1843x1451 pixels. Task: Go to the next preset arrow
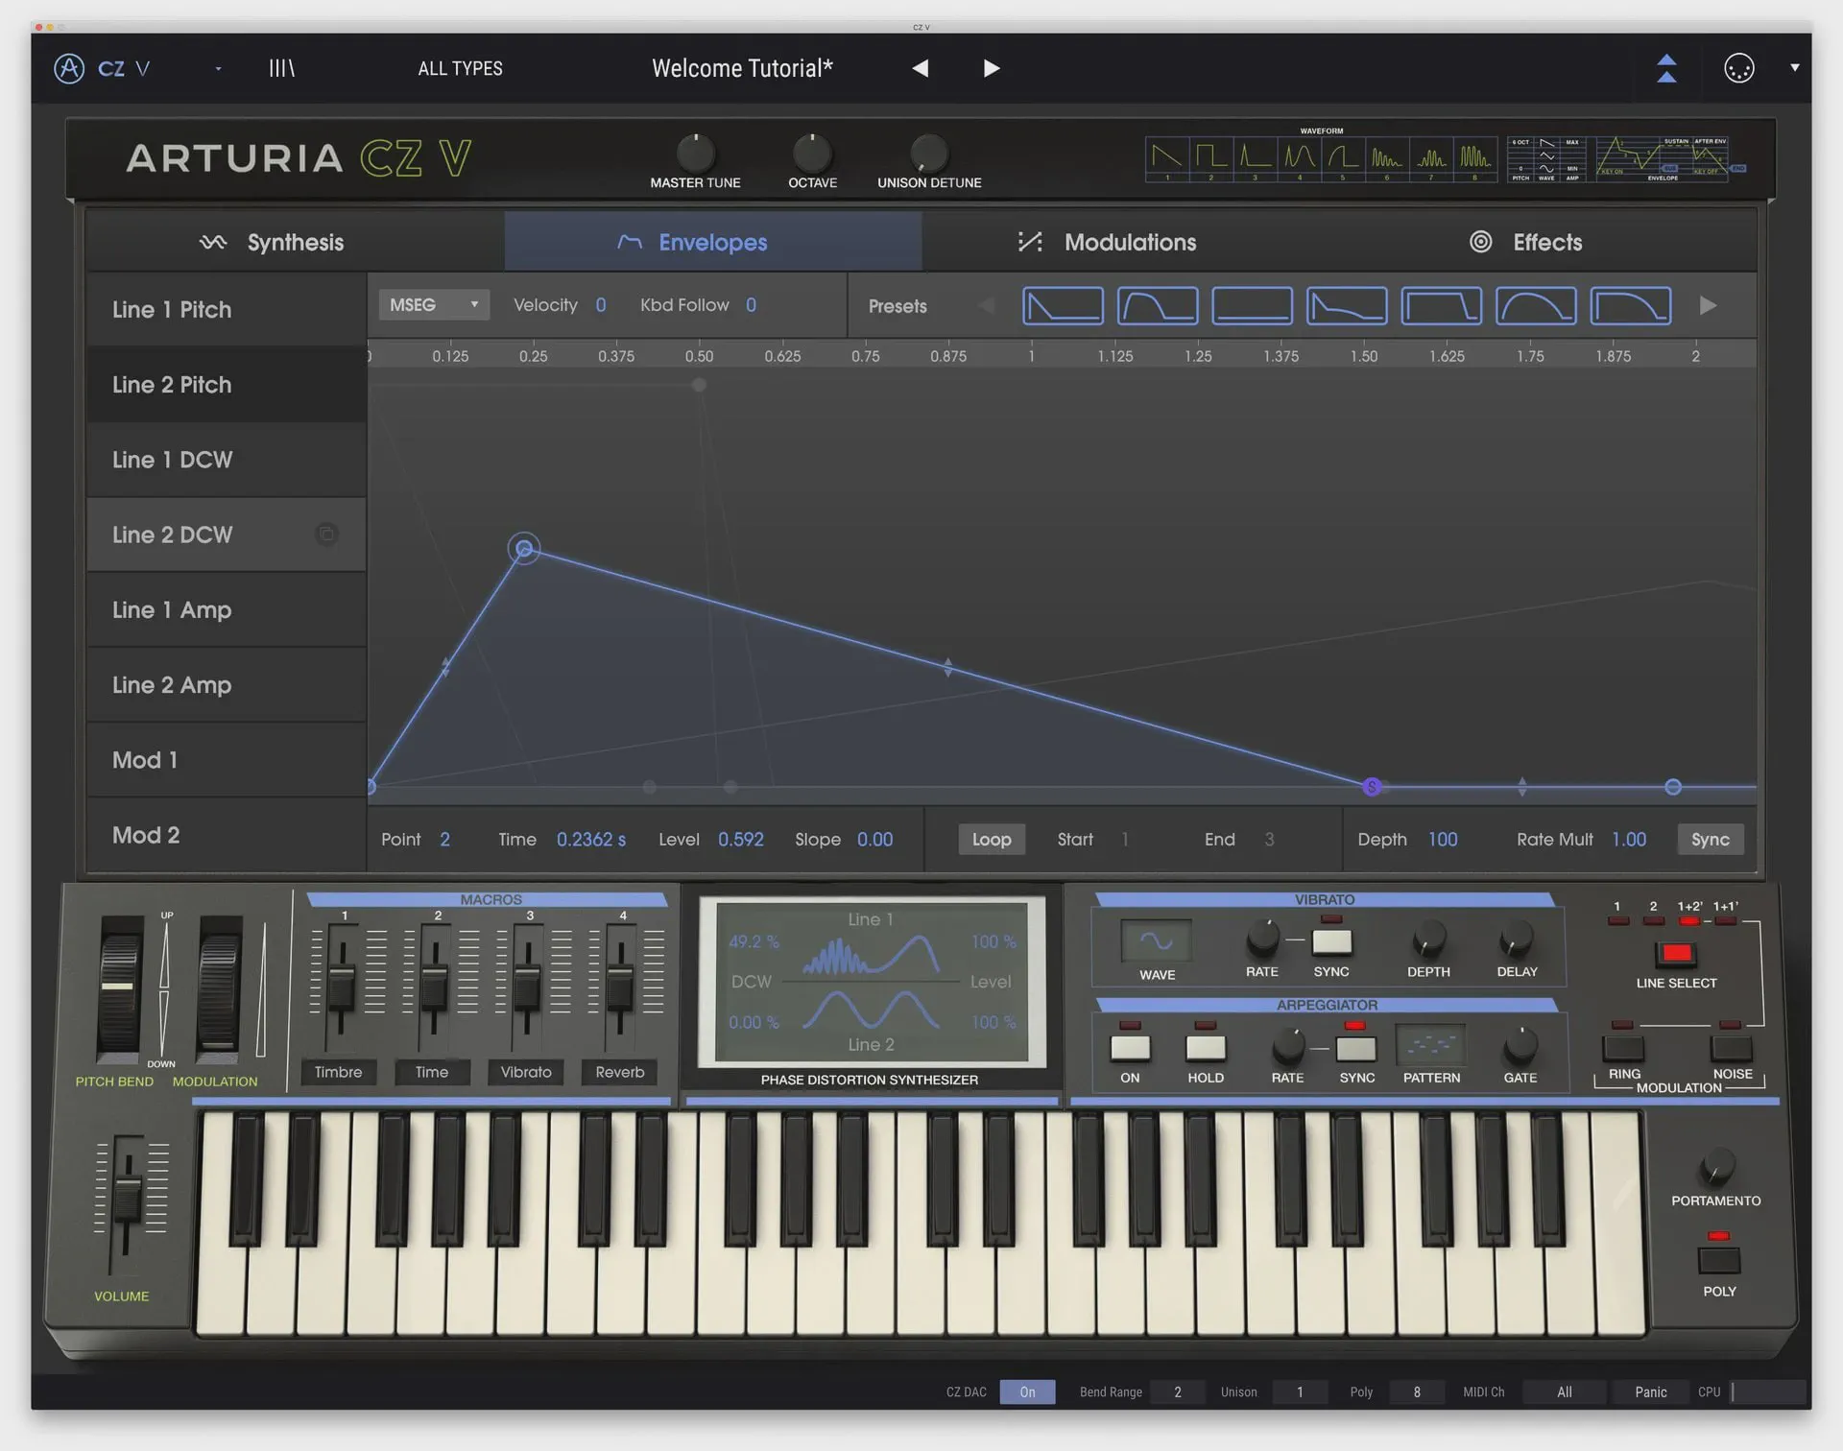point(992,68)
